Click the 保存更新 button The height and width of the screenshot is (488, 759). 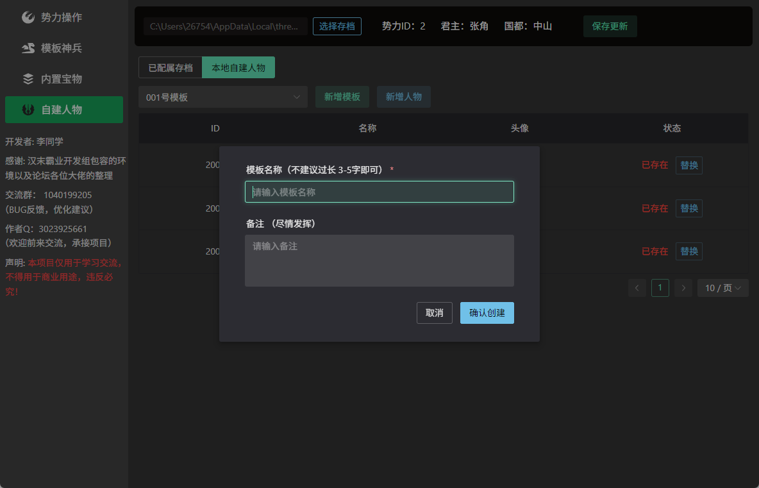(x=610, y=26)
